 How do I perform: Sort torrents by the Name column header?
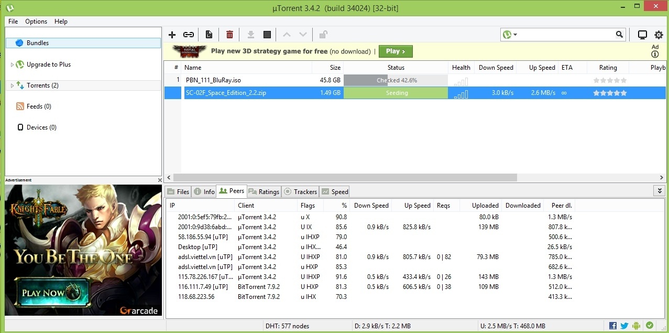tap(247, 68)
